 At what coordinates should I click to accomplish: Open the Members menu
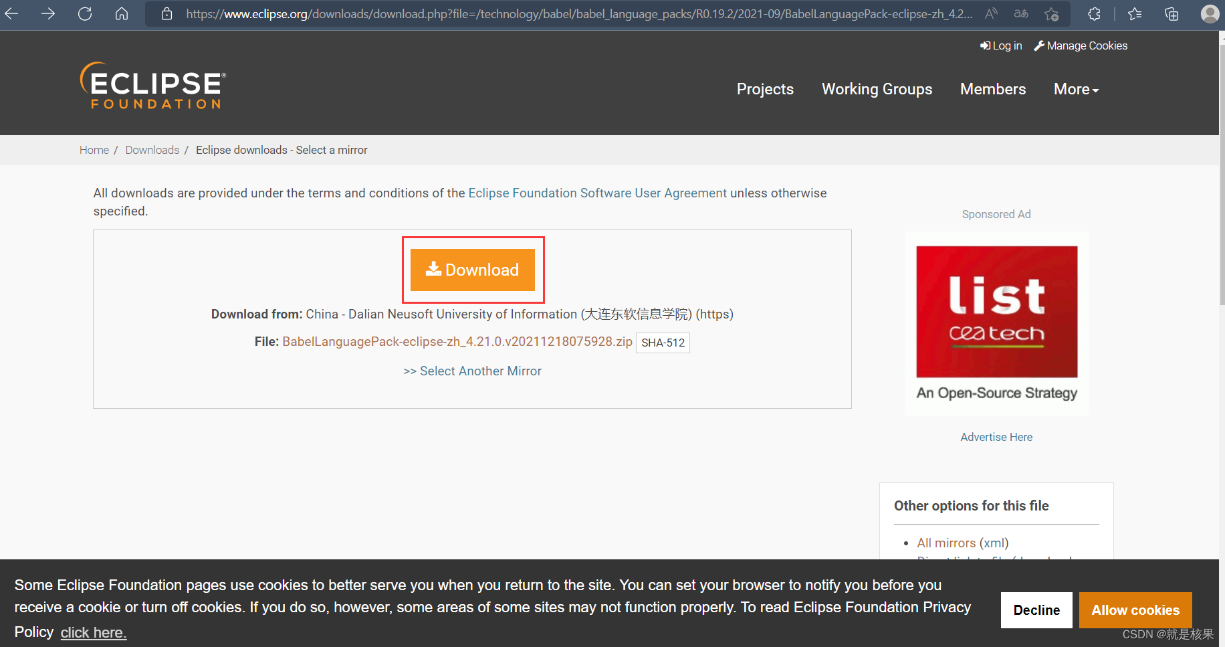993,89
